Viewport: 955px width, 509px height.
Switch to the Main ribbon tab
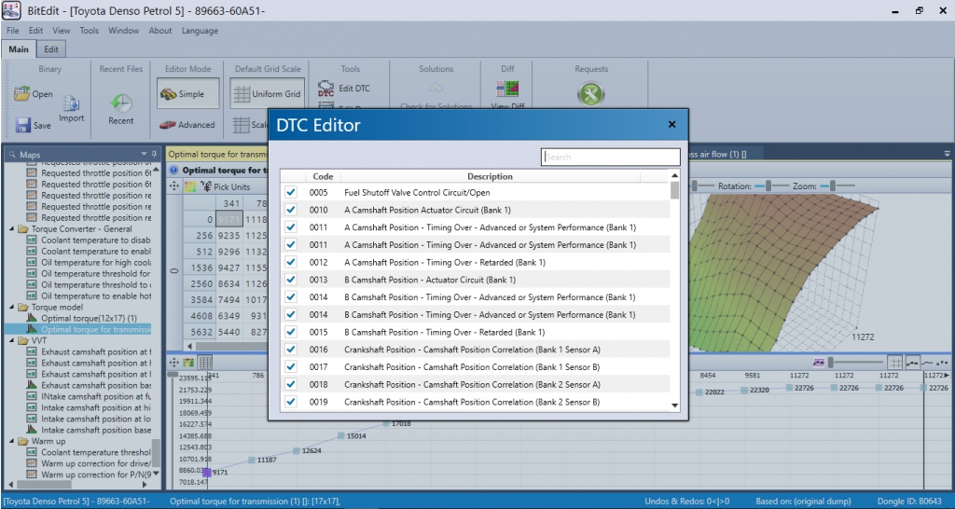(x=19, y=49)
